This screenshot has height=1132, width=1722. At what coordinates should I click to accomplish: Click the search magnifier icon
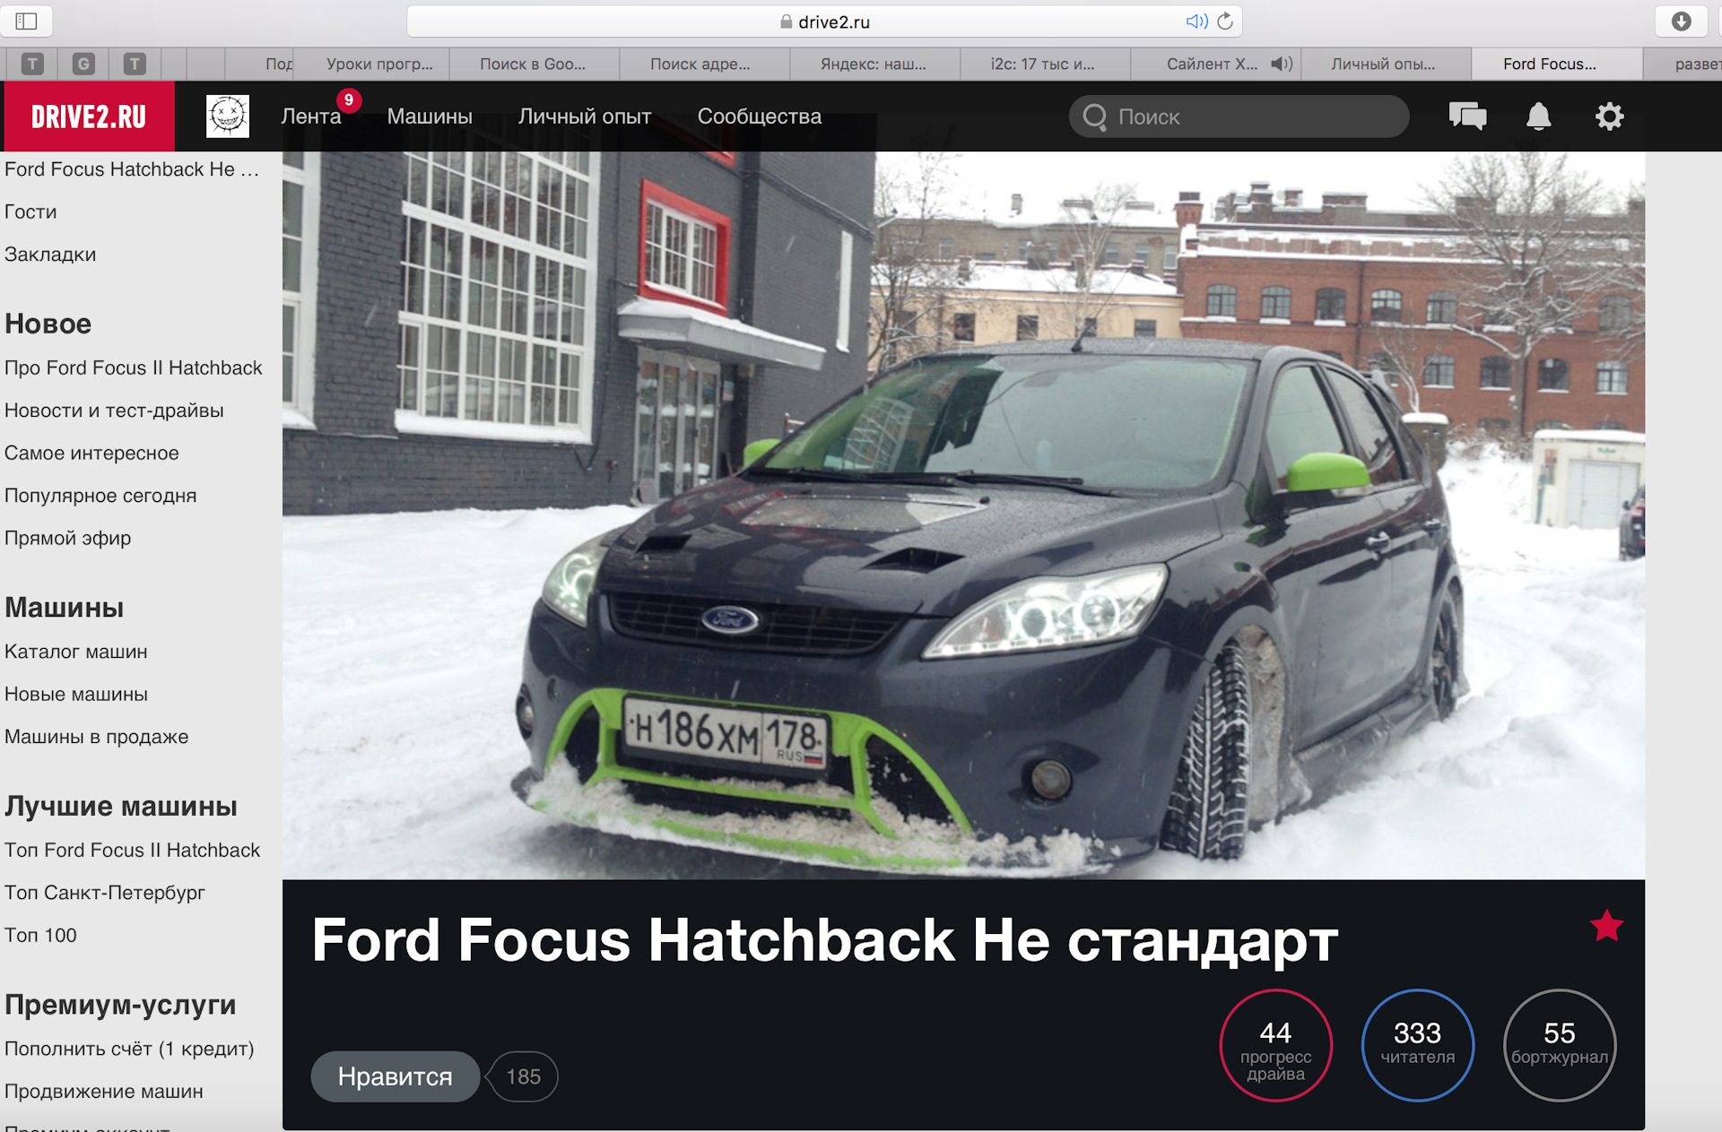(x=1095, y=117)
